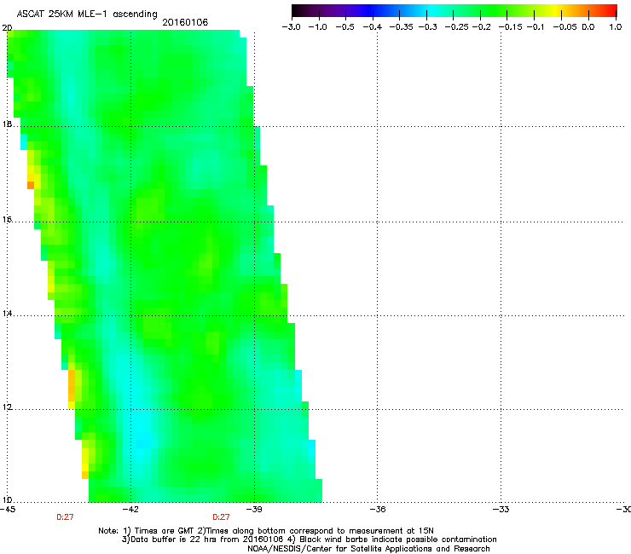Click the orange data strip above latitude 12
Image resolution: width=631 pixels, height=554 pixels.
click(x=72, y=385)
